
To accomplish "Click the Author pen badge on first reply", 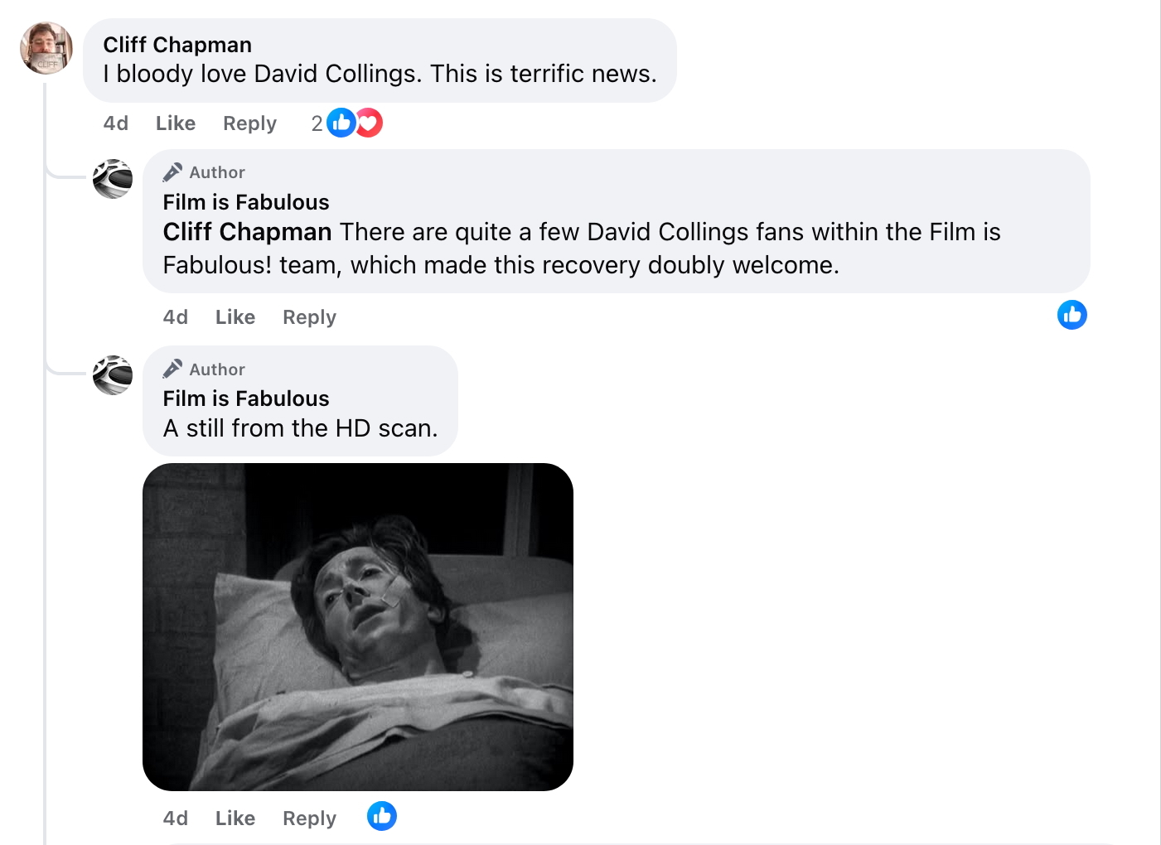I will 172,172.
